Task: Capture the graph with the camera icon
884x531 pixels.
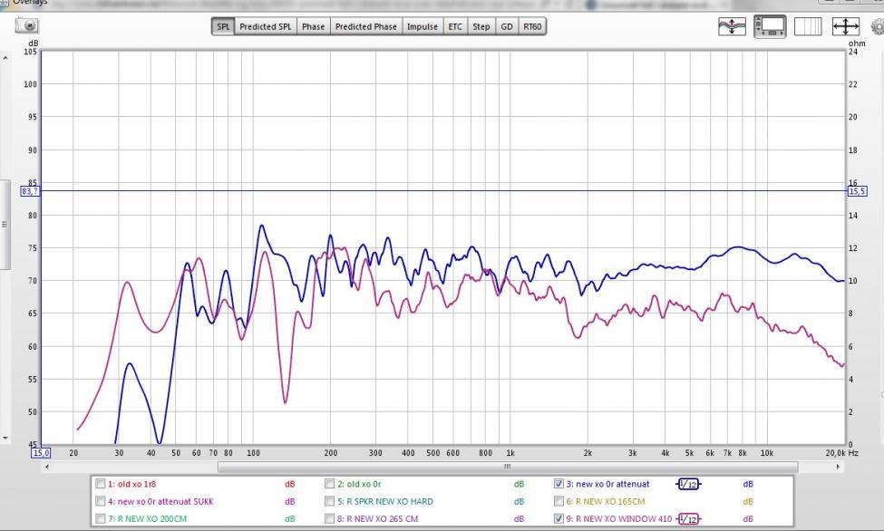Action: point(26,26)
